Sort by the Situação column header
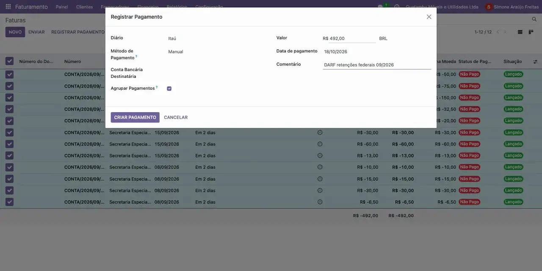This screenshot has height=271, width=542. pyautogui.click(x=513, y=61)
